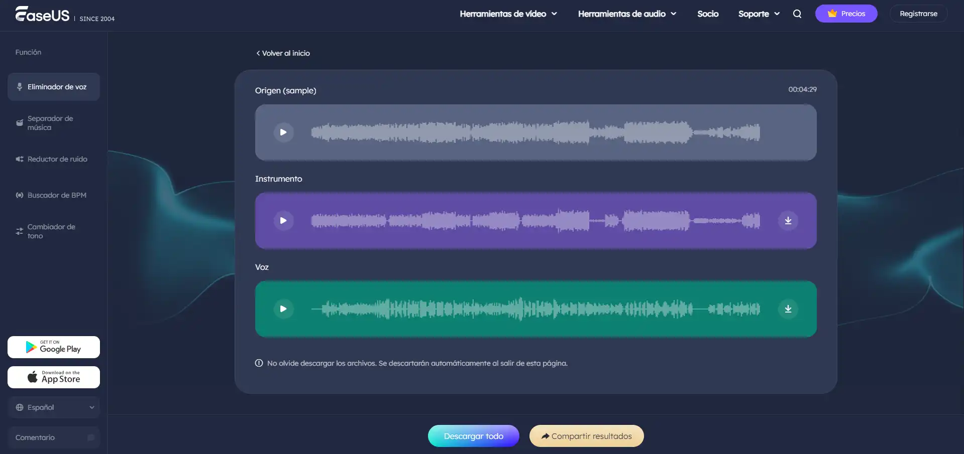Screen dimensions: 964x454
Task: Select Eliminador de voz in sidebar
Action: [54, 87]
